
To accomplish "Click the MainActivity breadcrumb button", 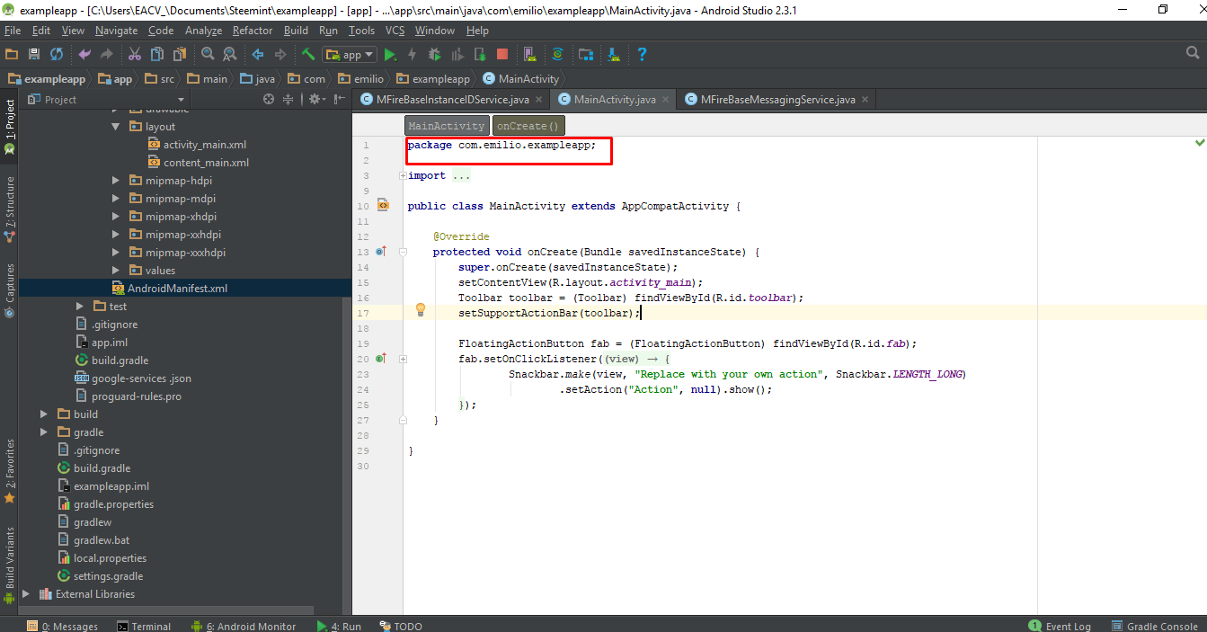I will coord(447,126).
